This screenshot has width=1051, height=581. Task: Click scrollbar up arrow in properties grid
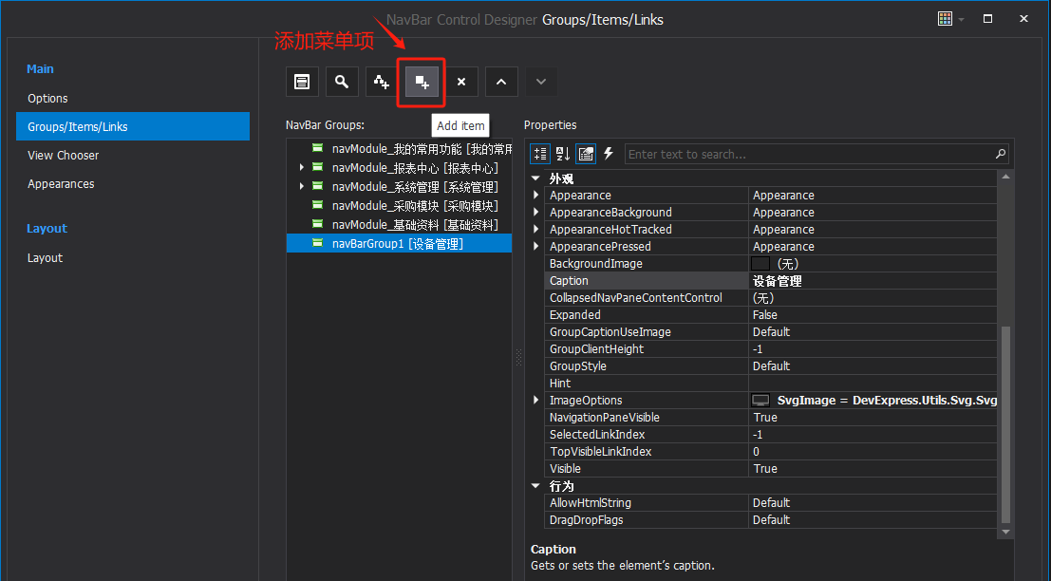point(1005,177)
